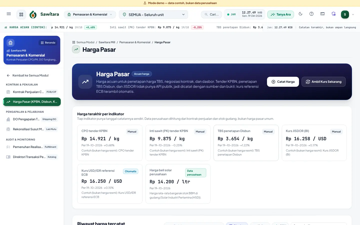
Task: Click the Acuan harga badge
Action: tap(141, 74)
